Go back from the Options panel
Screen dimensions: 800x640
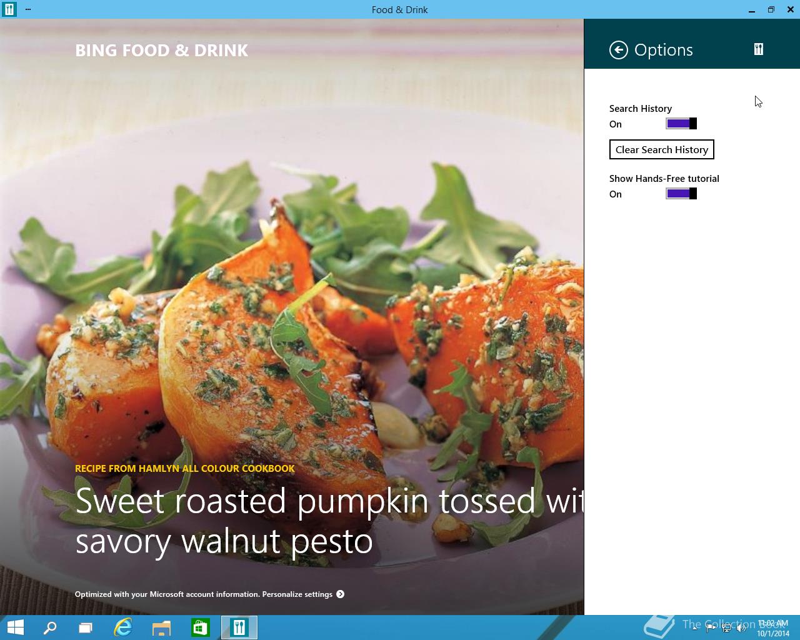[x=618, y=50]
